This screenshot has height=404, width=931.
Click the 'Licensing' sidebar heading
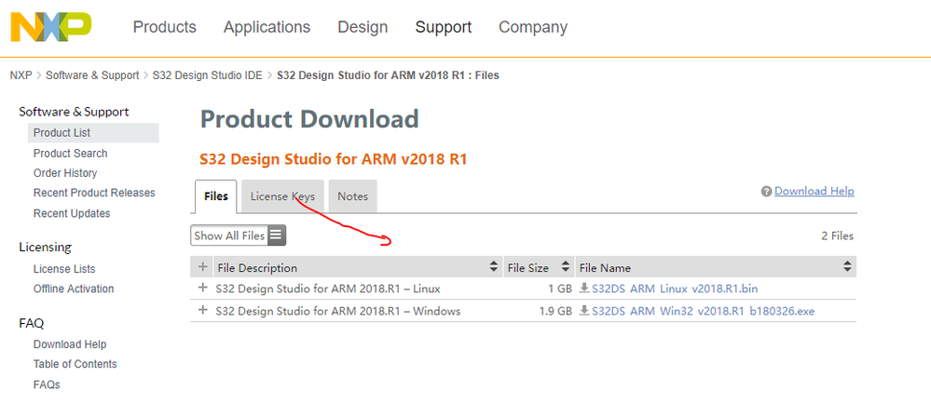(x=45, y=247)
